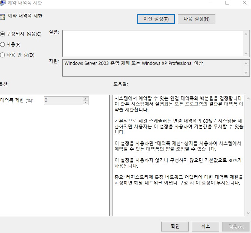The width and height of the screenshot is (251, 233).
Task: Confirm settings with the 확인 button
Action: (175, 227)
